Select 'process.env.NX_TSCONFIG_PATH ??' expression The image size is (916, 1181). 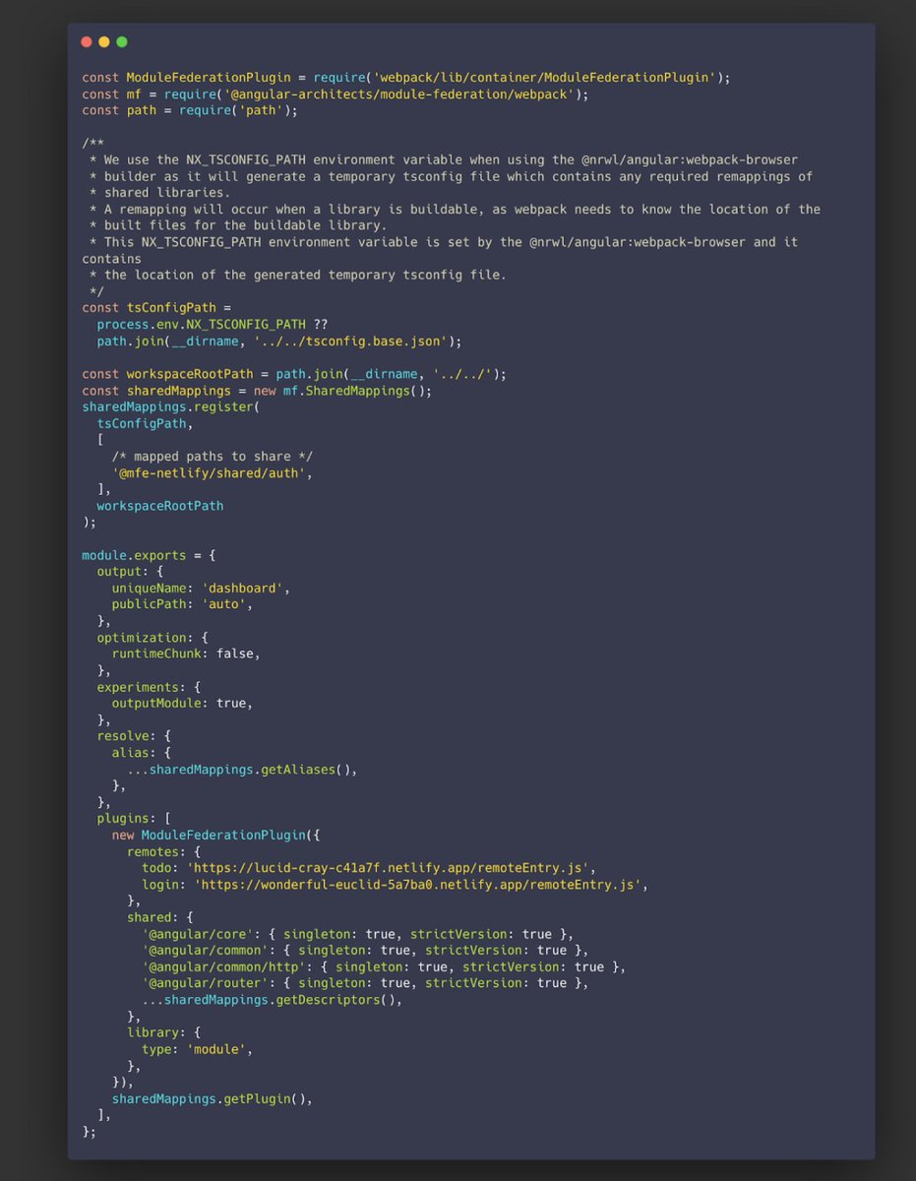point(212,325)
